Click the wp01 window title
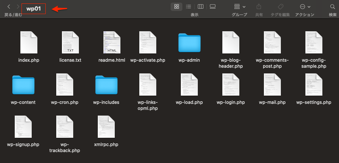This screenshot has height=163, width=339. click(33, 8)
